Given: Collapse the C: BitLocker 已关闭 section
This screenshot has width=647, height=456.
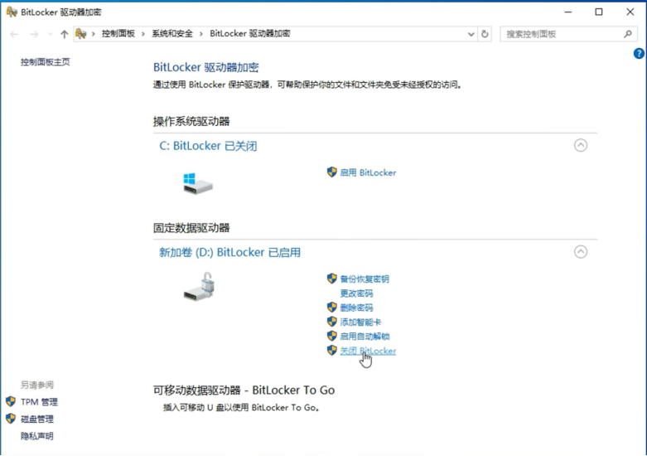Looking at the screenshot, I should [581, 145].
